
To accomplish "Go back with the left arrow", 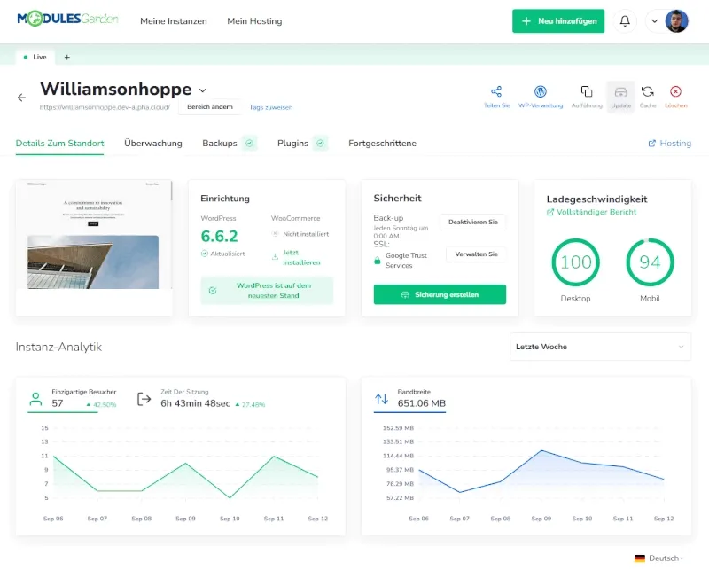I will click(x=21, y=98).
